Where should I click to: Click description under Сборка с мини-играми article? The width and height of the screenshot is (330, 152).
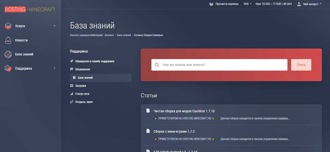pyautogui.click(x=222, y=139)
